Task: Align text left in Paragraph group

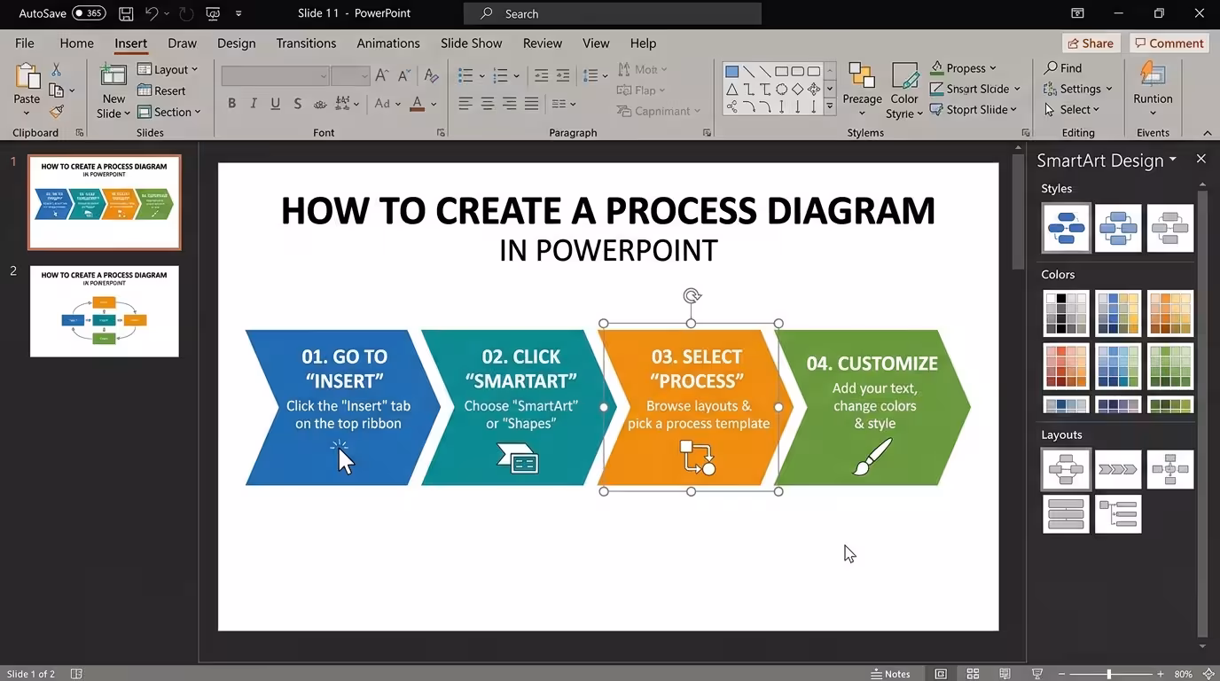Action: pos(465,104)
